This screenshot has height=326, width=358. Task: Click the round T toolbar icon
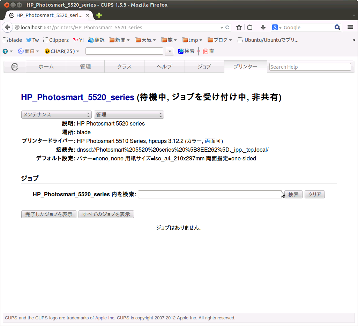coord(5,51)
